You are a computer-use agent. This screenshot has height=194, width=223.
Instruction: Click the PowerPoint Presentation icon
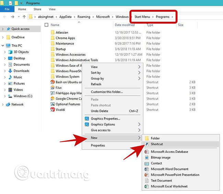146,175
